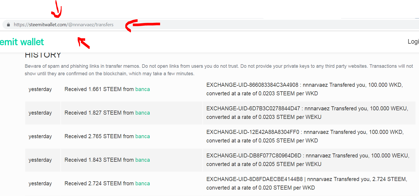This screenshot has width=419, height=196.
Task: Open banca link in 1.827 STEEM row
Action: pyautogui.click(x=142, y=113)
